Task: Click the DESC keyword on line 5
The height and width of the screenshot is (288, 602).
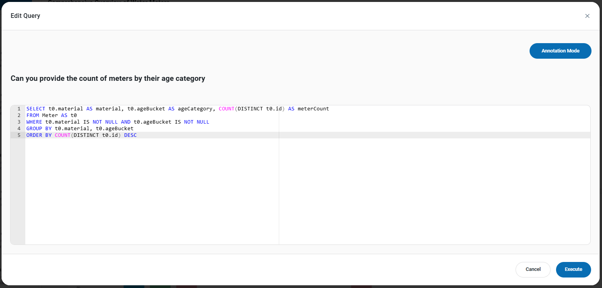Action: pyautogui.click(x=130, y=135)
